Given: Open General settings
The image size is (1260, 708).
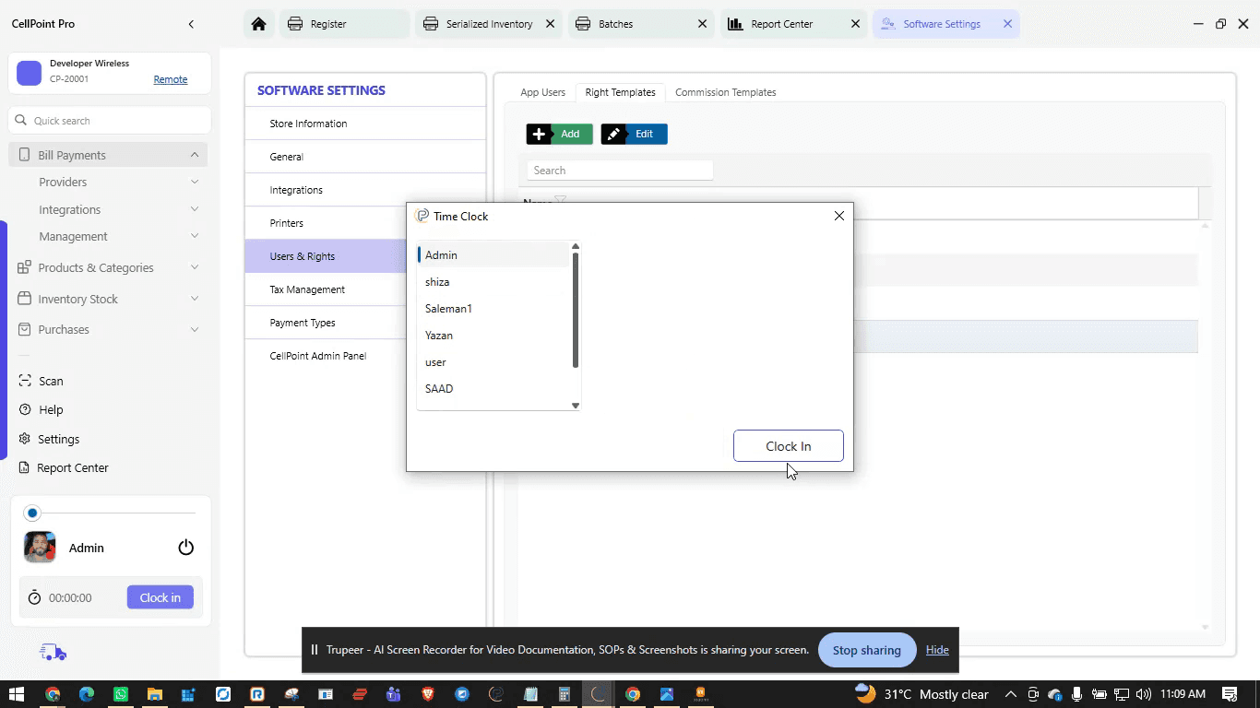Looking at the screenshot, I should coord(365,157).
